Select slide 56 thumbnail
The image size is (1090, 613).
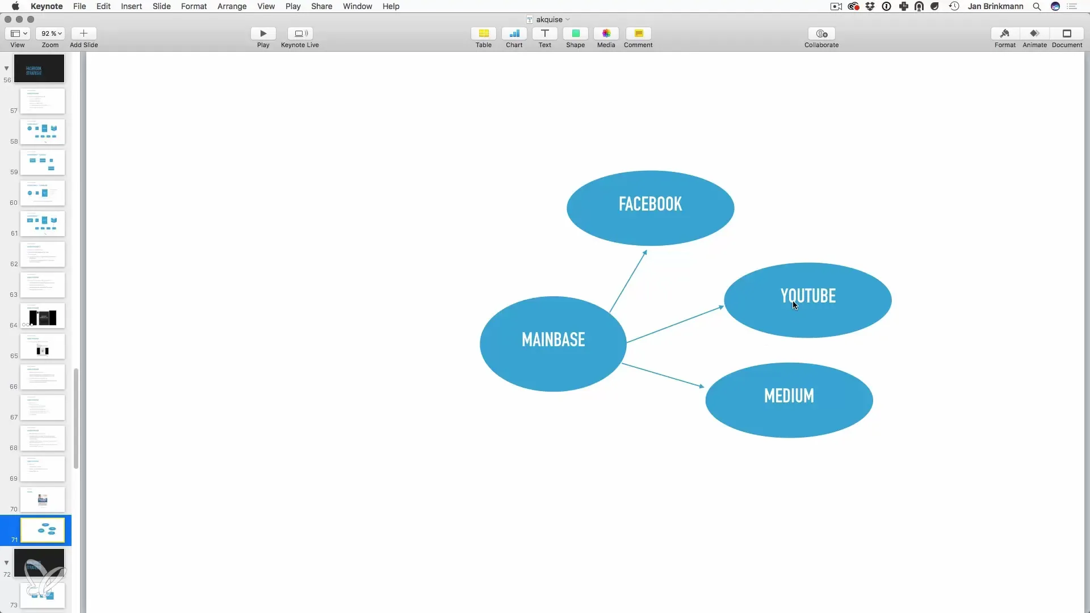click(39, 69)
